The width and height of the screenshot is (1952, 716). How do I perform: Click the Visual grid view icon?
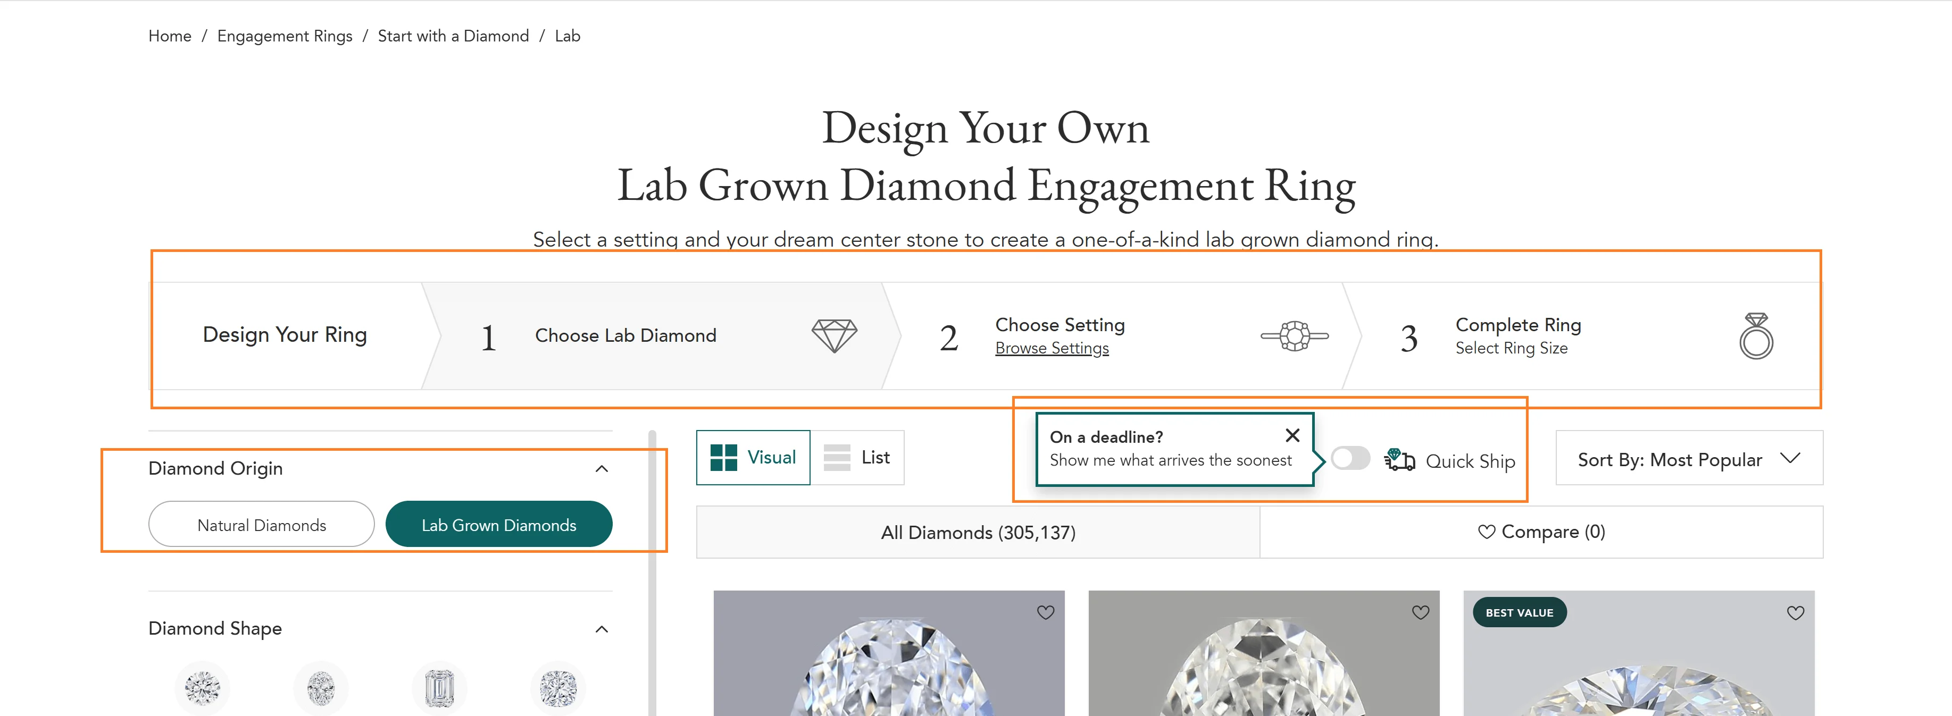point(724,458)
